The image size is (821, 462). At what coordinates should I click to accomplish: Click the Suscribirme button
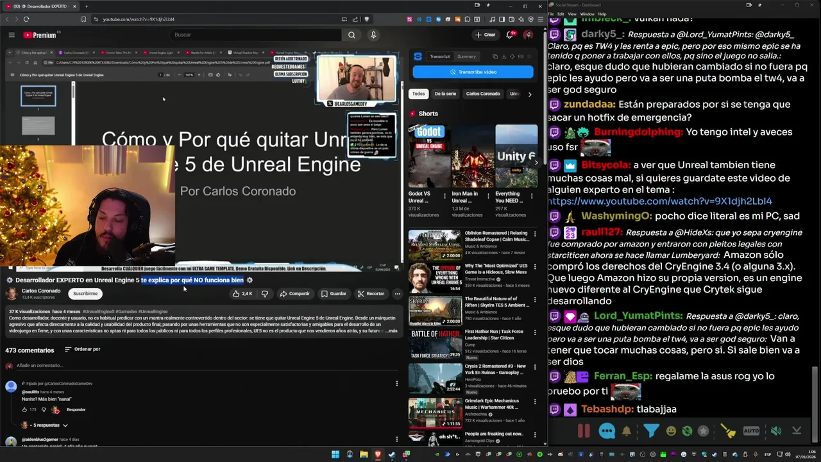point(85,294)
